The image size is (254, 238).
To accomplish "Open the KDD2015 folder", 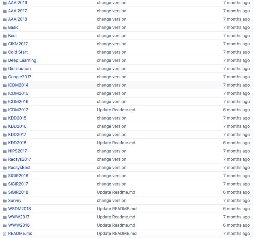I will coord(17,118).
